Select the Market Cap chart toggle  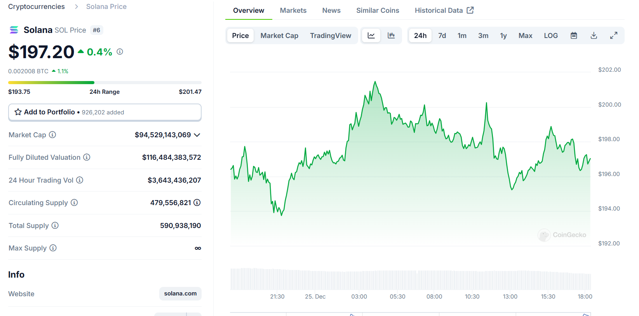tap(279, 36)
